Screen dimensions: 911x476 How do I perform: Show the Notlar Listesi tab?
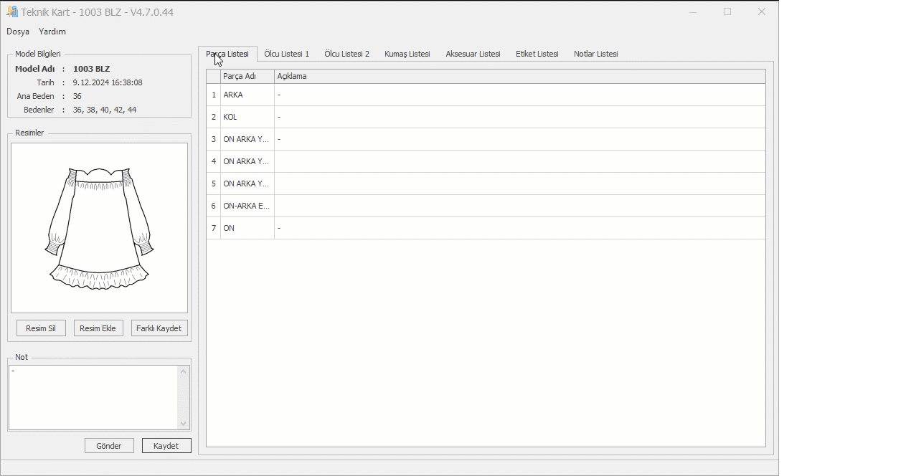click(595, 54)
